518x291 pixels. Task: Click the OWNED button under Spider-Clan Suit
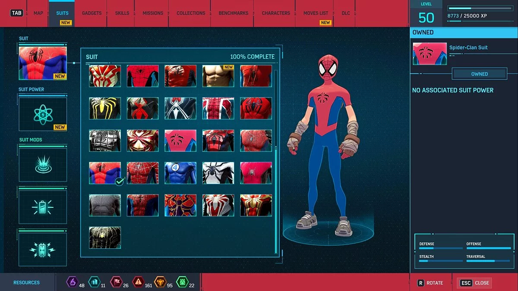[x=479, y=74]
